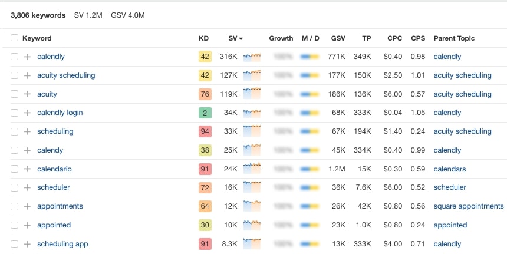This screenshot has width=507, height=254.
Task: Click the M/D distribution bar for scheduling
Action: (310, 131)
